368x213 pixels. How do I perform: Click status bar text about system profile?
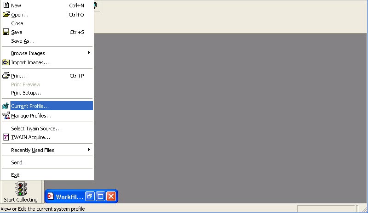[x=43, y=209]
